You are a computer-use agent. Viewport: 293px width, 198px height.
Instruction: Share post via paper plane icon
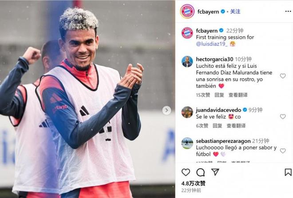coord(215,172)
